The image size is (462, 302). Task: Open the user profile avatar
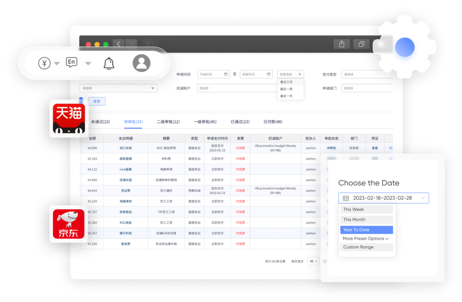pos(141,63)
